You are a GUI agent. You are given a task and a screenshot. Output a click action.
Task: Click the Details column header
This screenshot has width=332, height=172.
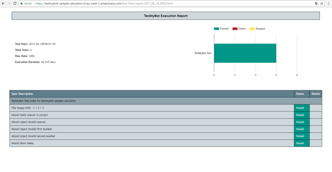click(316, 94)
